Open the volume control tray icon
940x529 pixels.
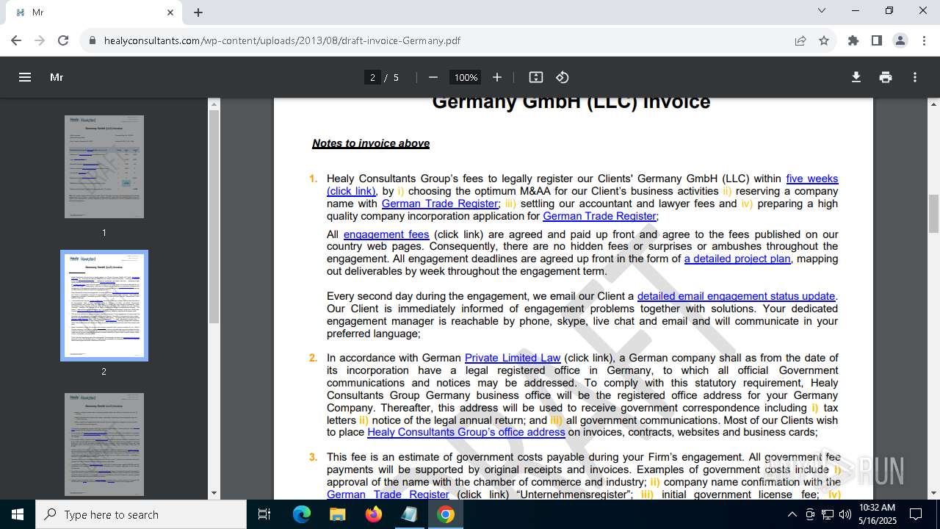(845, 514)
